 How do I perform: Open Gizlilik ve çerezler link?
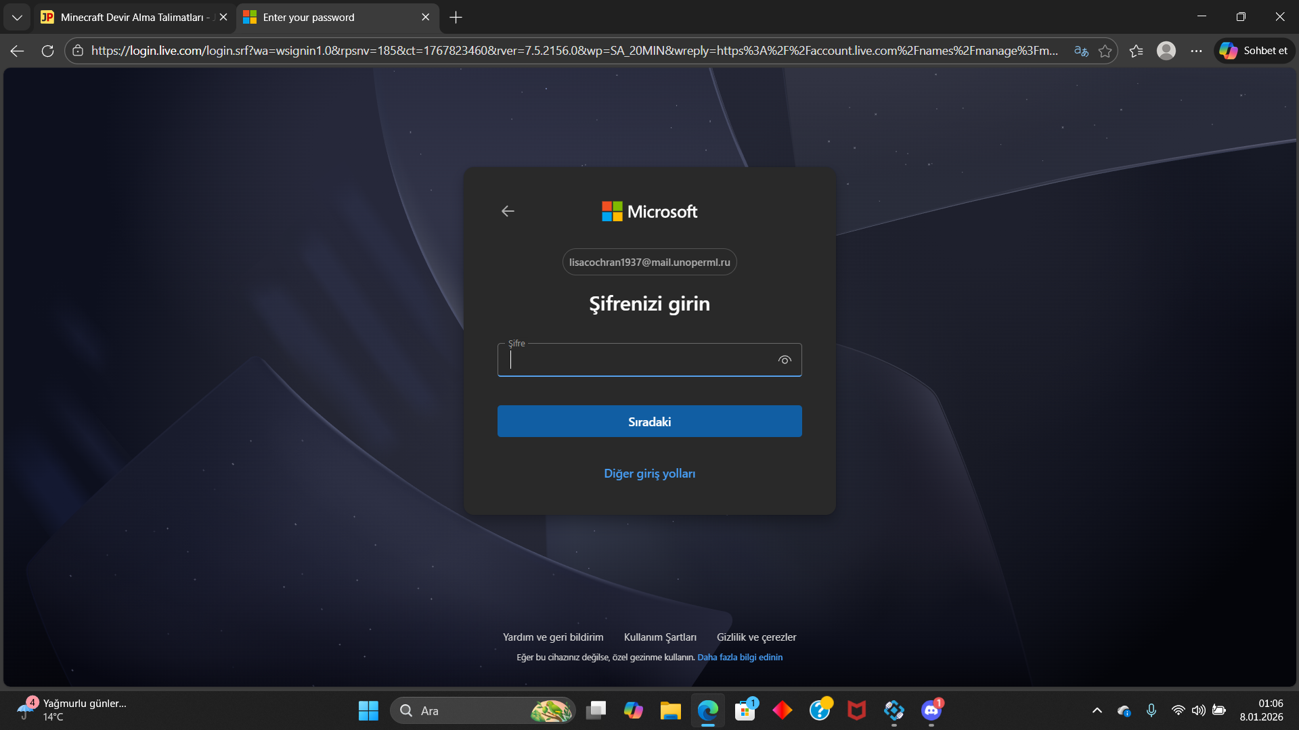tap(757, 637)
